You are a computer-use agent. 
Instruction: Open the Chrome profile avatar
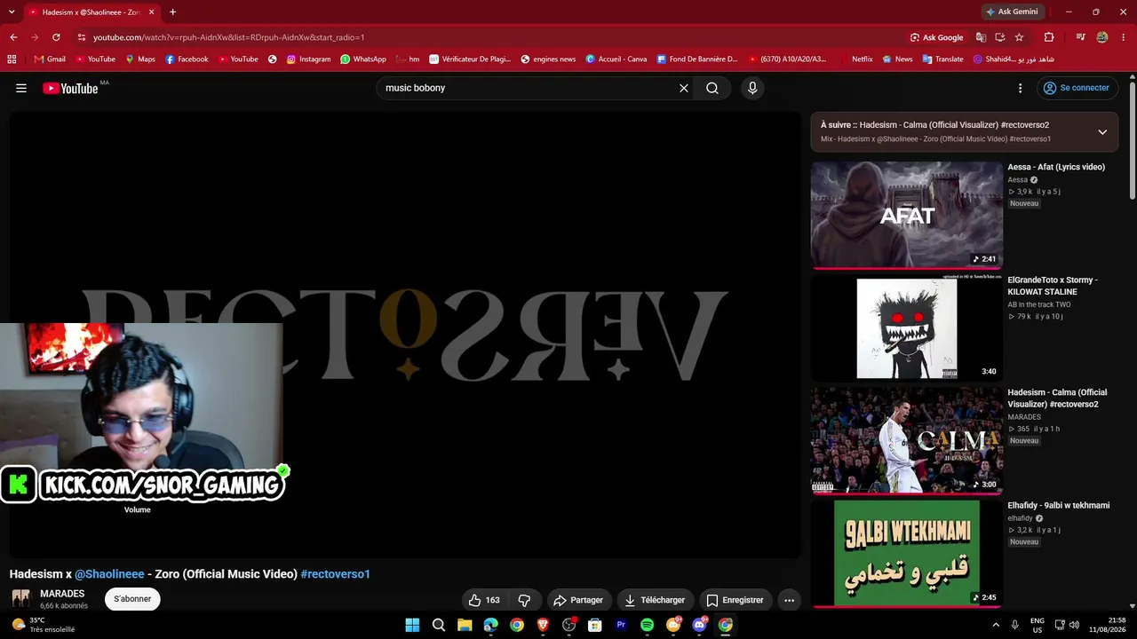[1102, 37]
